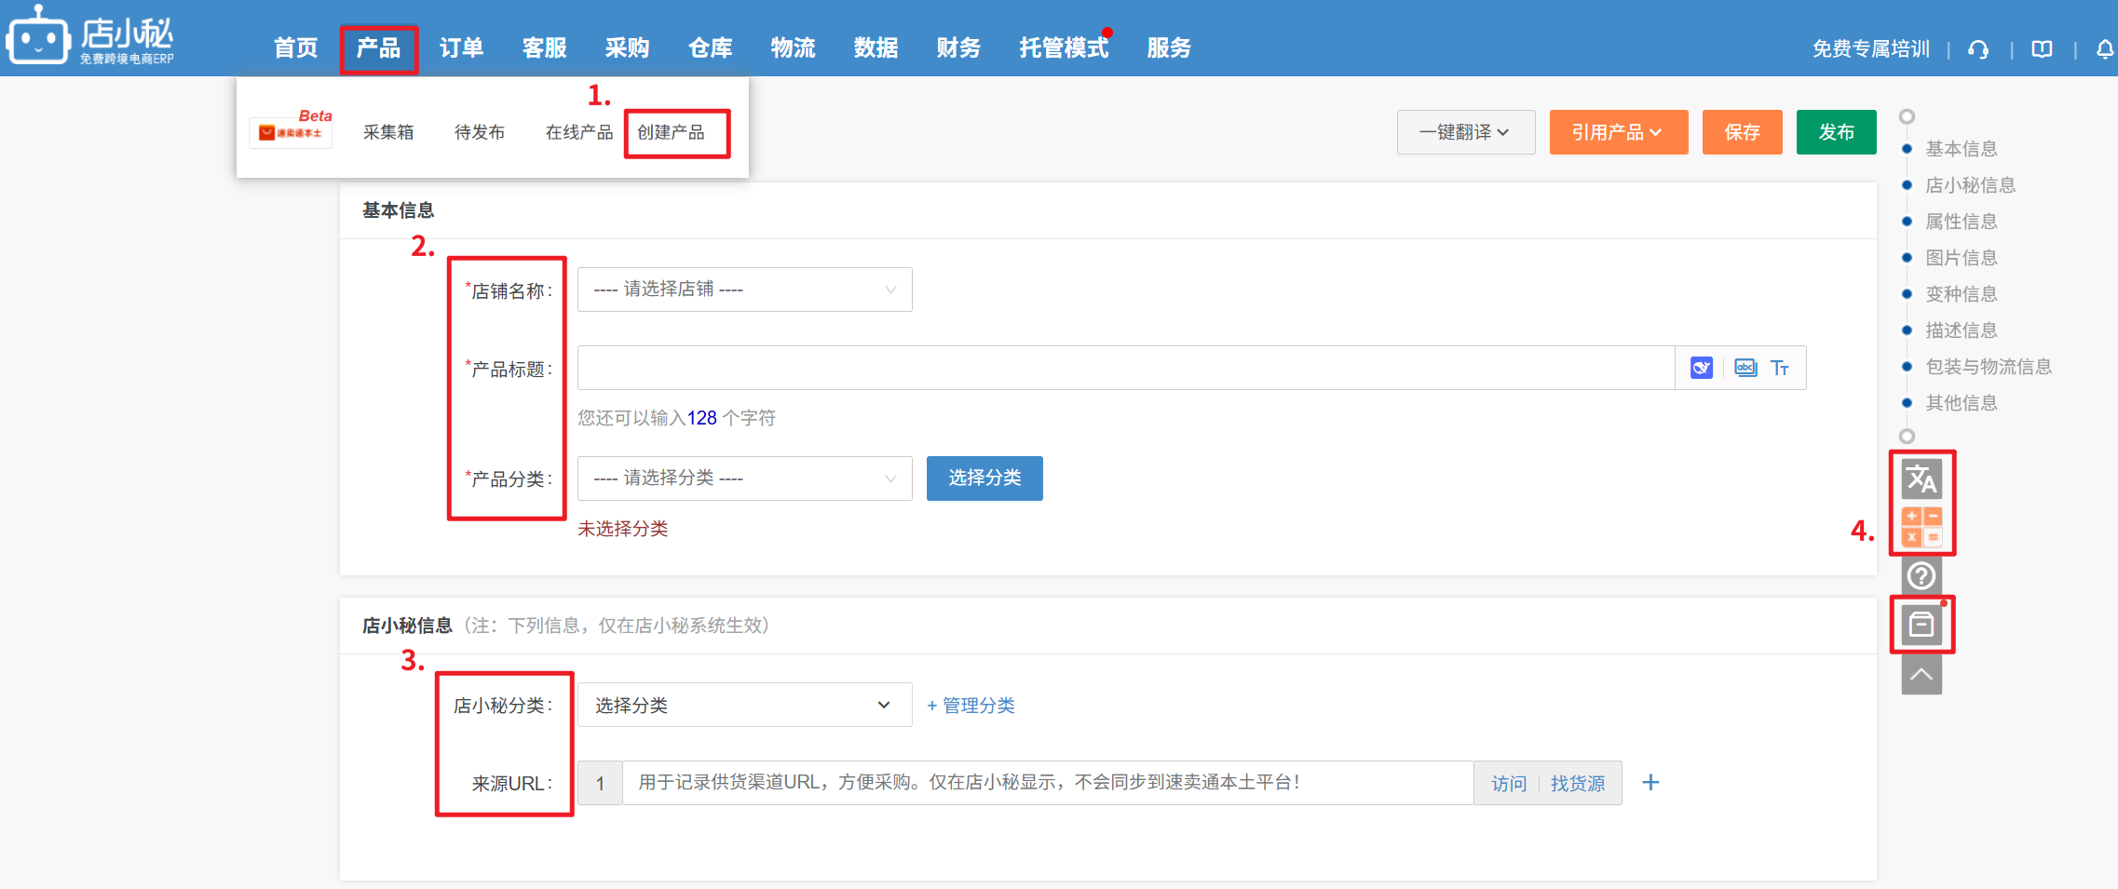
Task: Click the archive box icon in sidebar
Action: 1921,625
